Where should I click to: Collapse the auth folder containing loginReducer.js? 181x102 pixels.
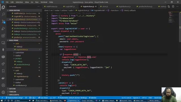point(17,71)
